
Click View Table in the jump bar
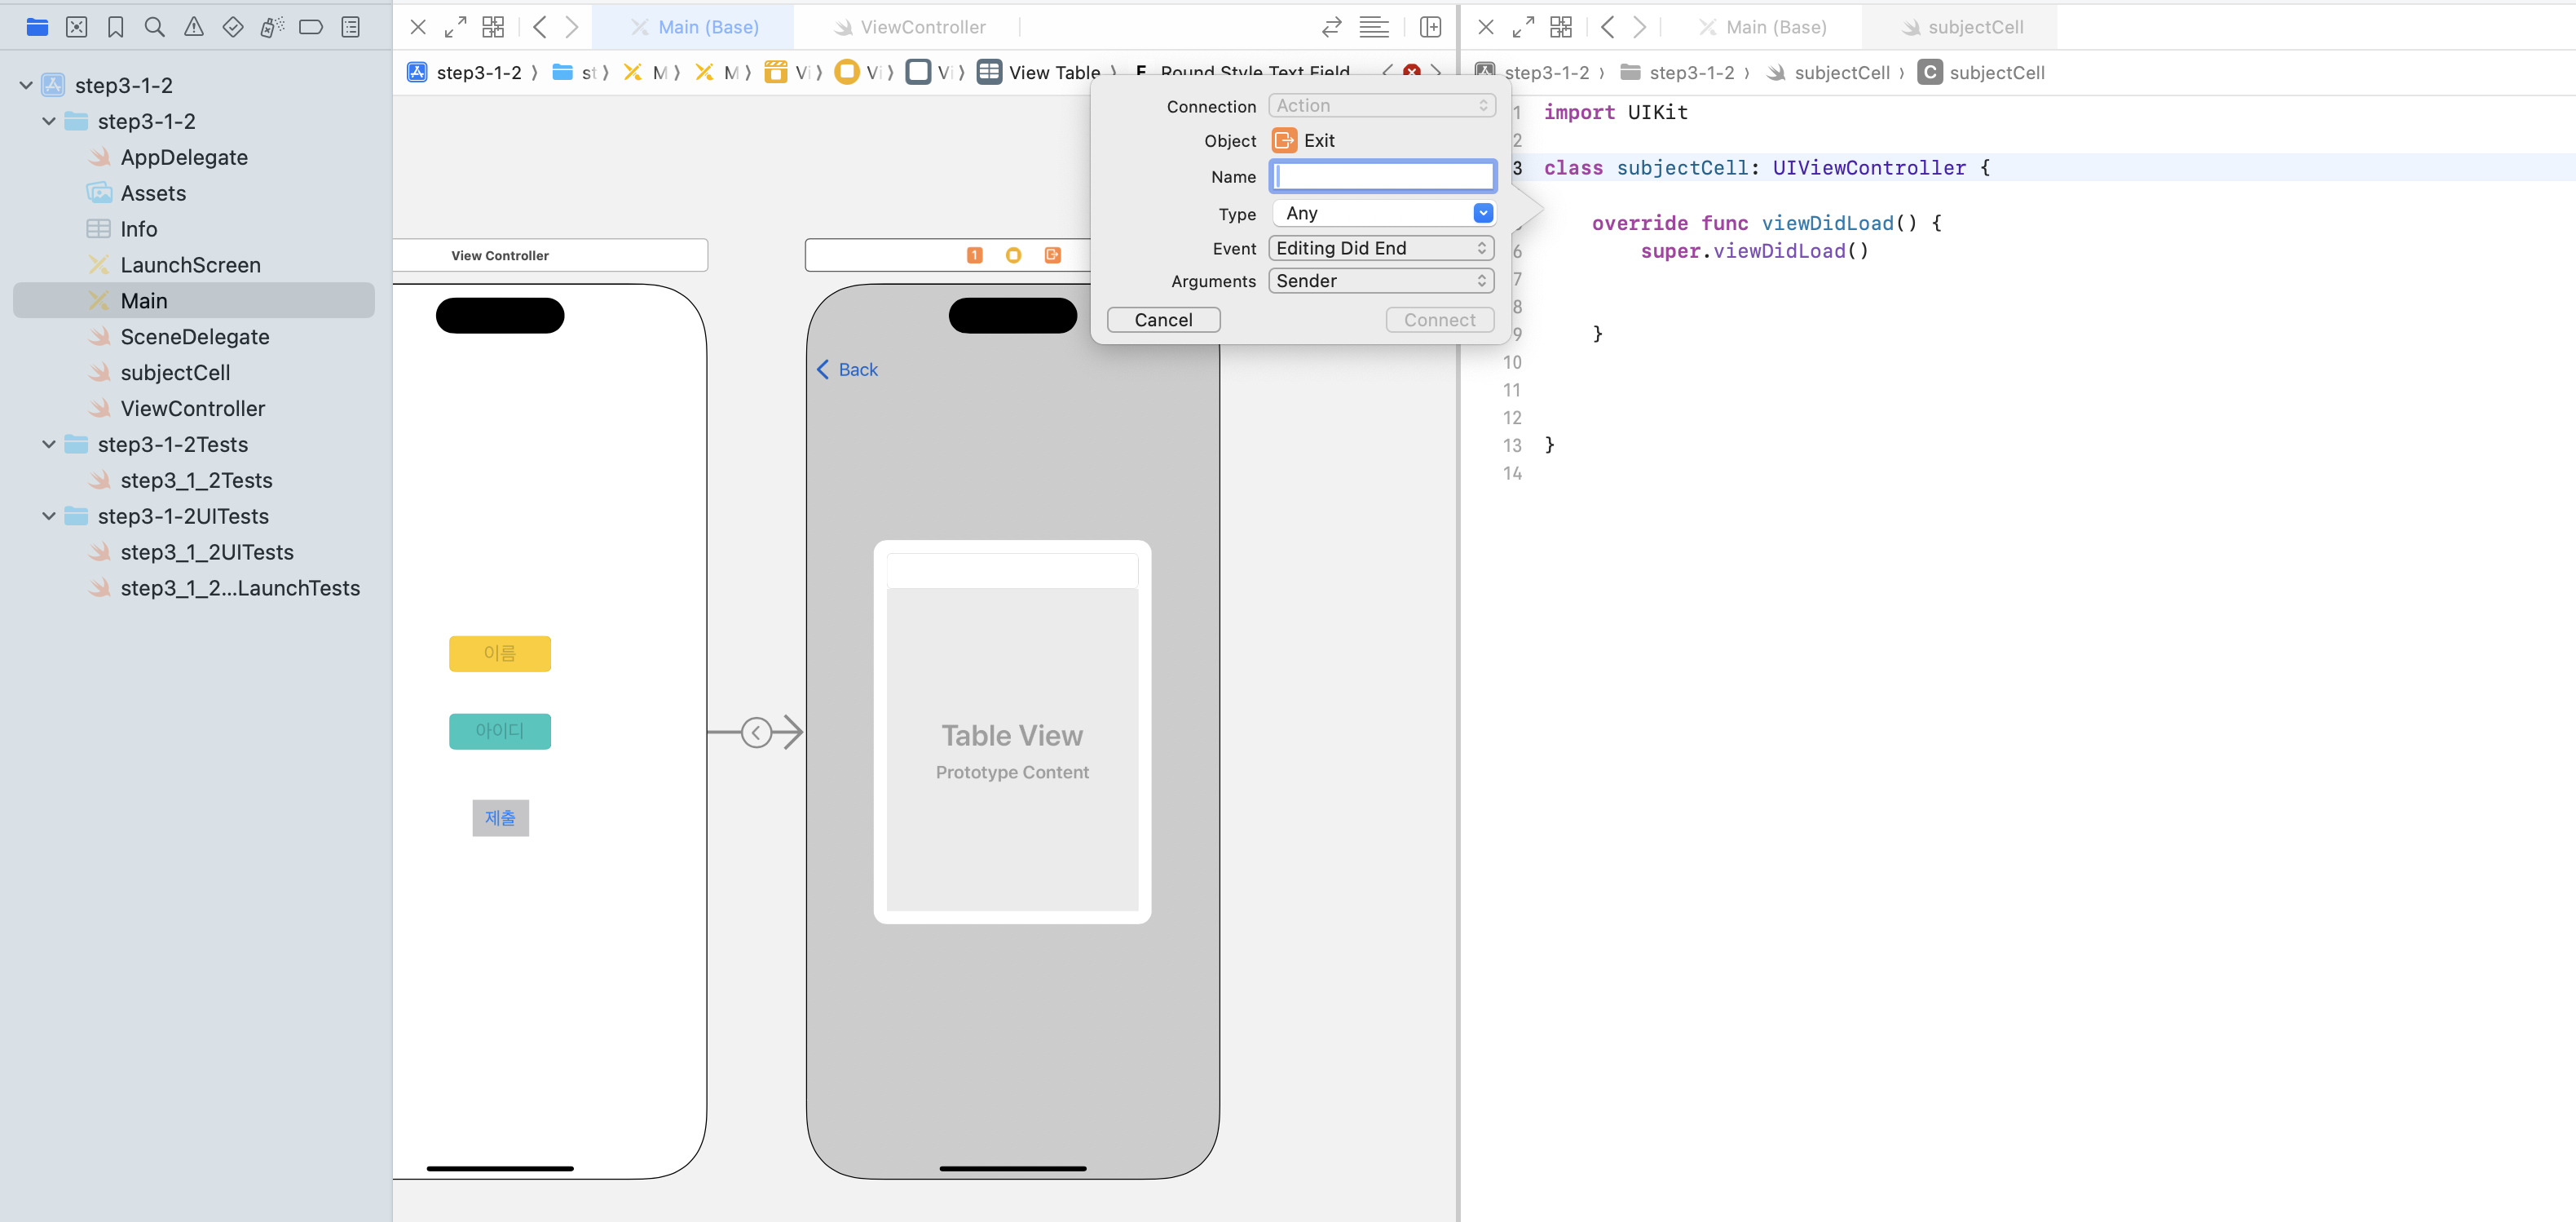(x=1040, y=72)
